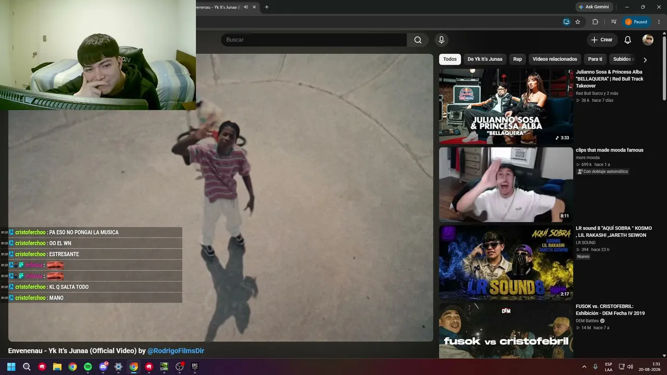
Task: Focus the Buscar search field
Action: tap(314, 40)
